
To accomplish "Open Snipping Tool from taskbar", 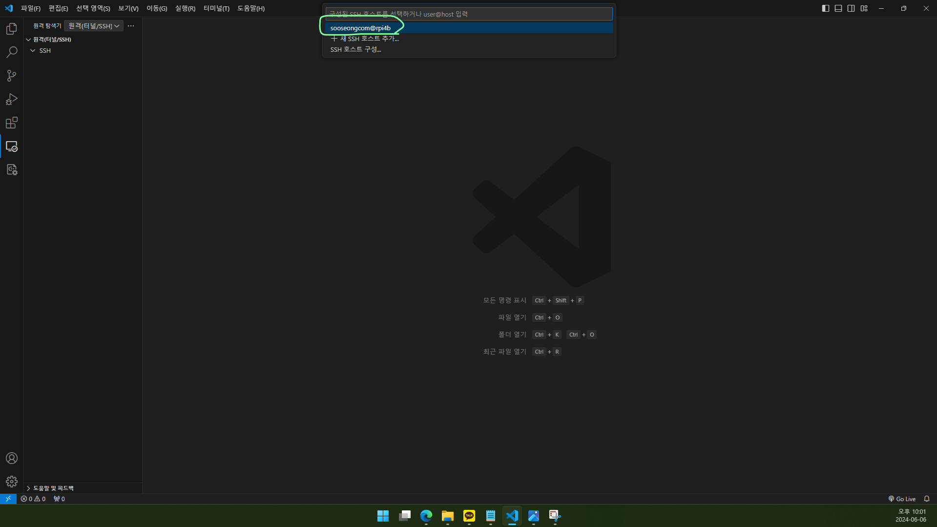I will [x=555, y=516].
